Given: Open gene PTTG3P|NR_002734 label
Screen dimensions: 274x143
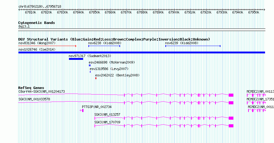Looking at the screenshot, I should click(x=97, y=107).
